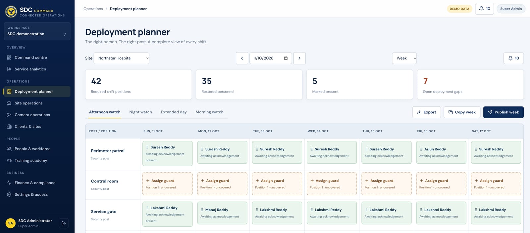The width and height of the screenshot is (530, 233).
Task: Click the Service analytics chart icon
Action: click(x=9, y=69)
